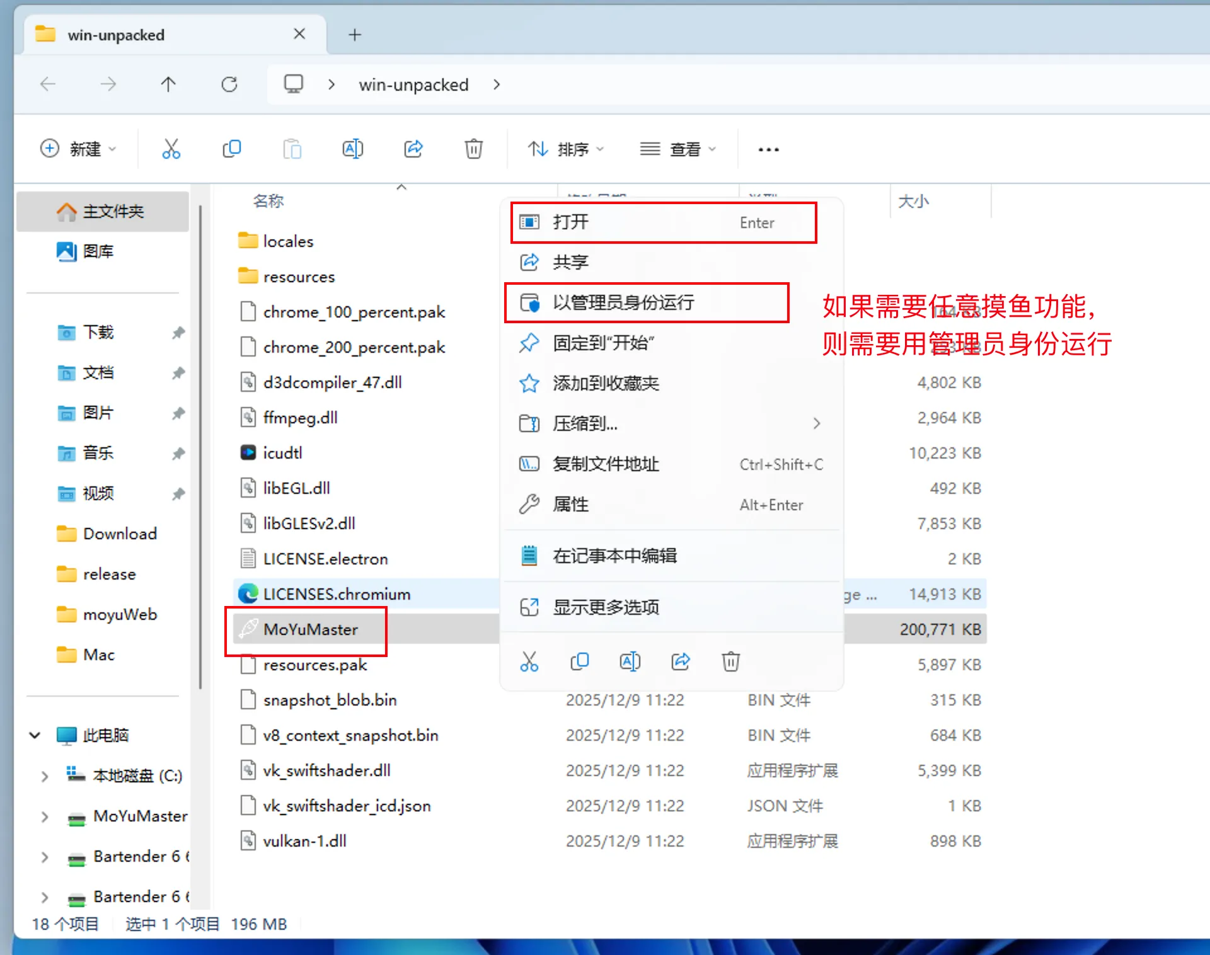
Task: Select 以管理员身份运行 from the context menu
Action: [x=623, y=302]
